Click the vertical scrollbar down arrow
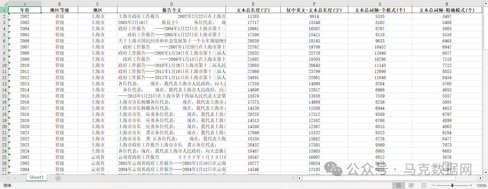488x189 pixels. pos(485,172)
